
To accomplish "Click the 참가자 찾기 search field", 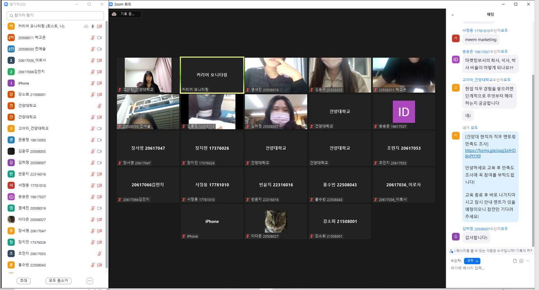I will [x=55, y=16].
